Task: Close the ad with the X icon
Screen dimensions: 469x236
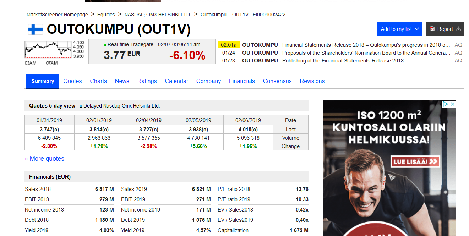Action: click(452, 104)
